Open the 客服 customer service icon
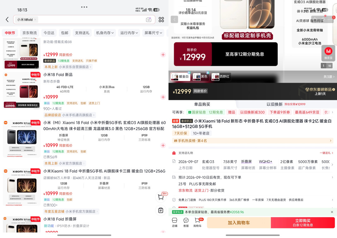This screenshot has width=337, height=238. [x=186, y=222]
